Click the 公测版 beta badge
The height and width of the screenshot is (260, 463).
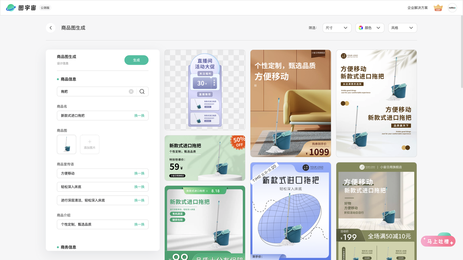pos(45,8)
